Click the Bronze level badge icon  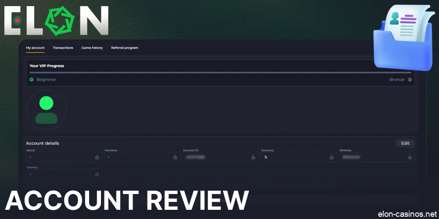[x=410, y=80]
